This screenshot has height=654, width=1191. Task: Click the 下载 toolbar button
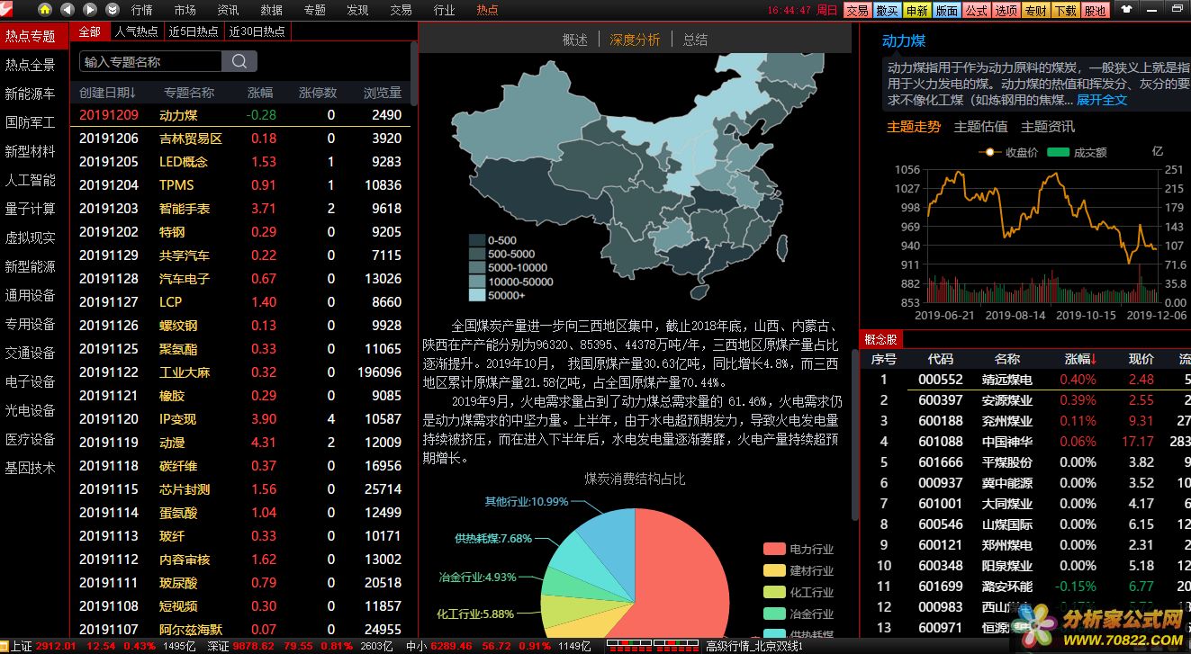(x=1065, y=10)
